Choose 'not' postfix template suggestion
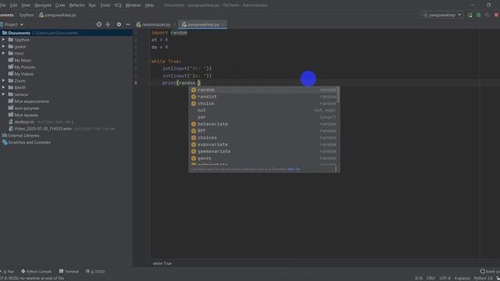Image resolution: width=500 pixels, height=281 pixels. (x=264, y=110)
